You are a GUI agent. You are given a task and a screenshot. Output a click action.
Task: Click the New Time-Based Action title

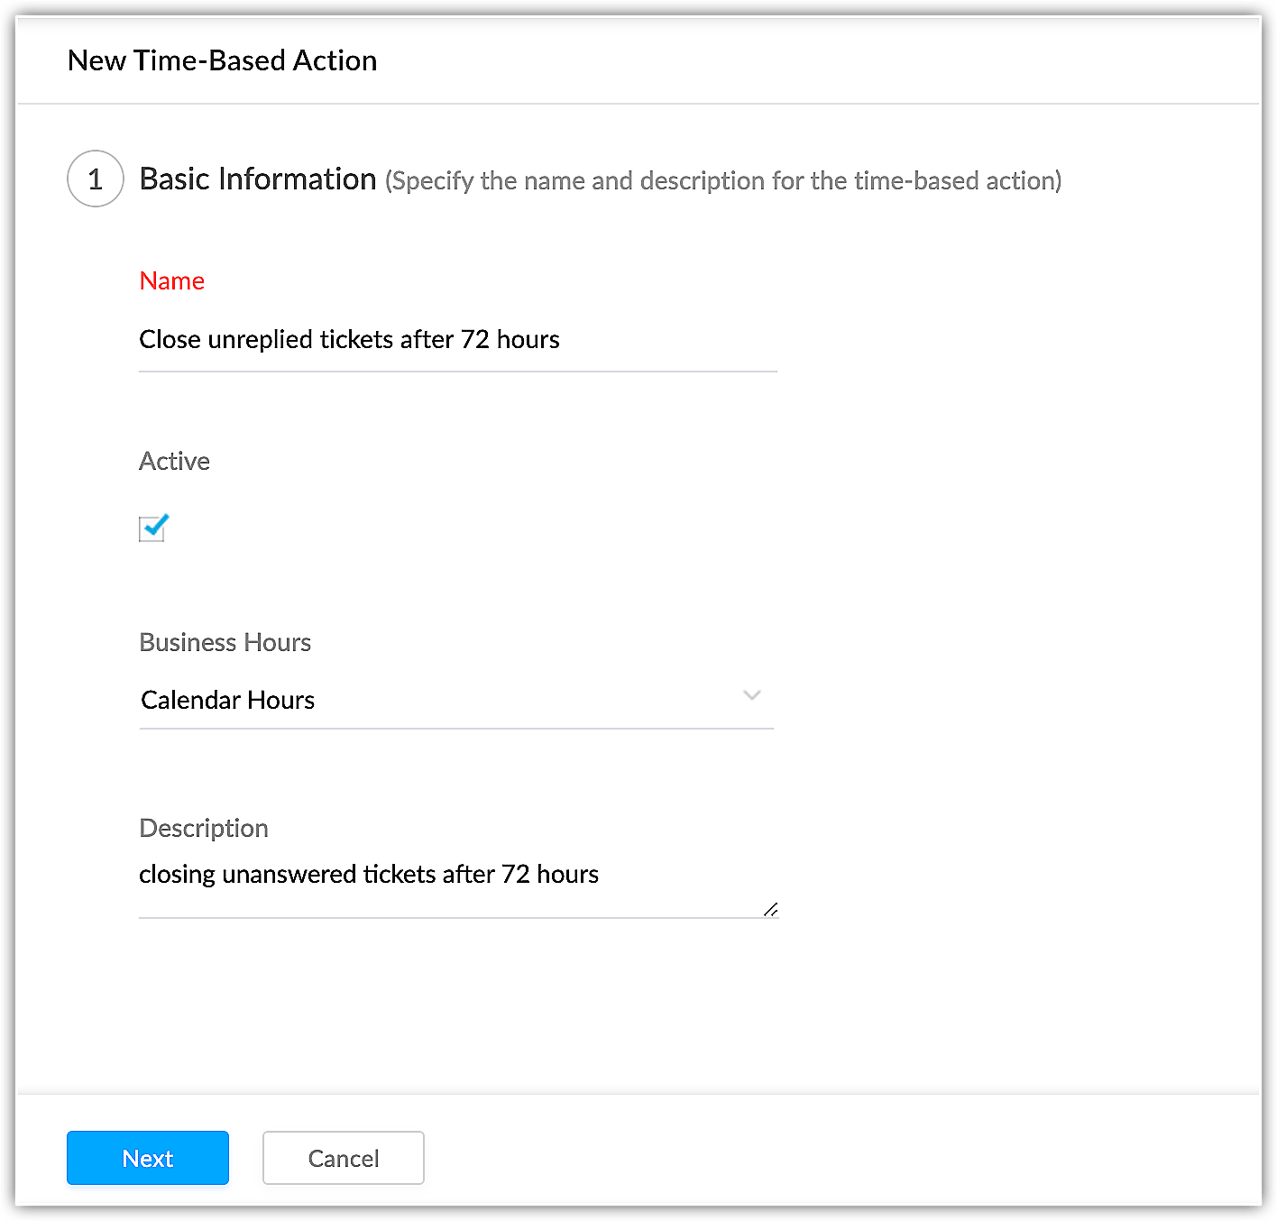223,60
